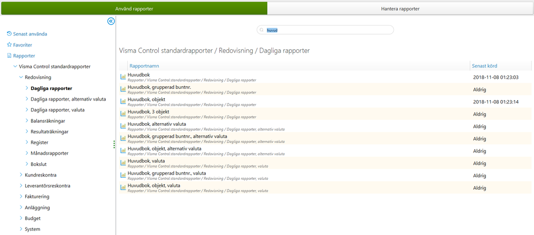Click chart icon beside Huvudbok, grupperad buntnr., alternativ valuta

pyautogui.click(x=123, y=139)
